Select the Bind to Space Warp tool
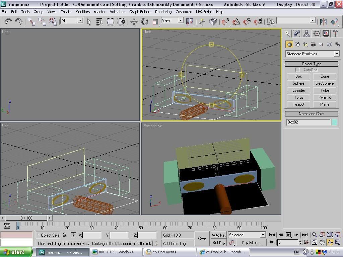Screen dimensions: 343x257 pos(53,22)
